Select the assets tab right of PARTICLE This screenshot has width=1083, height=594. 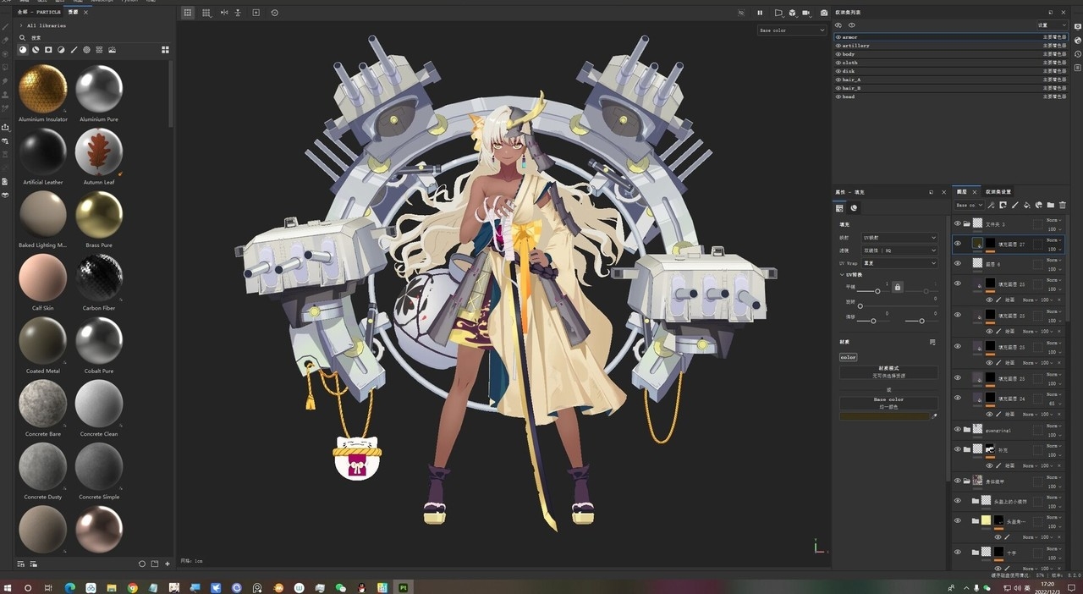coord(74,13)
